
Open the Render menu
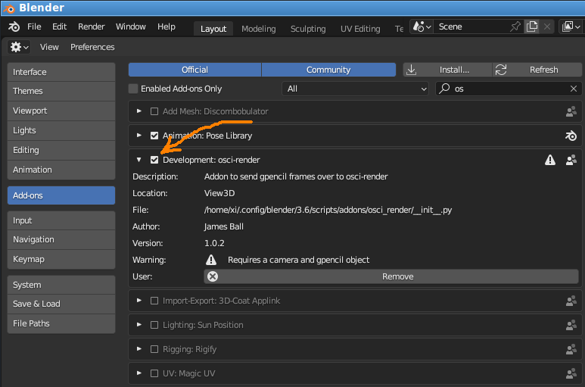coord(92,27)
